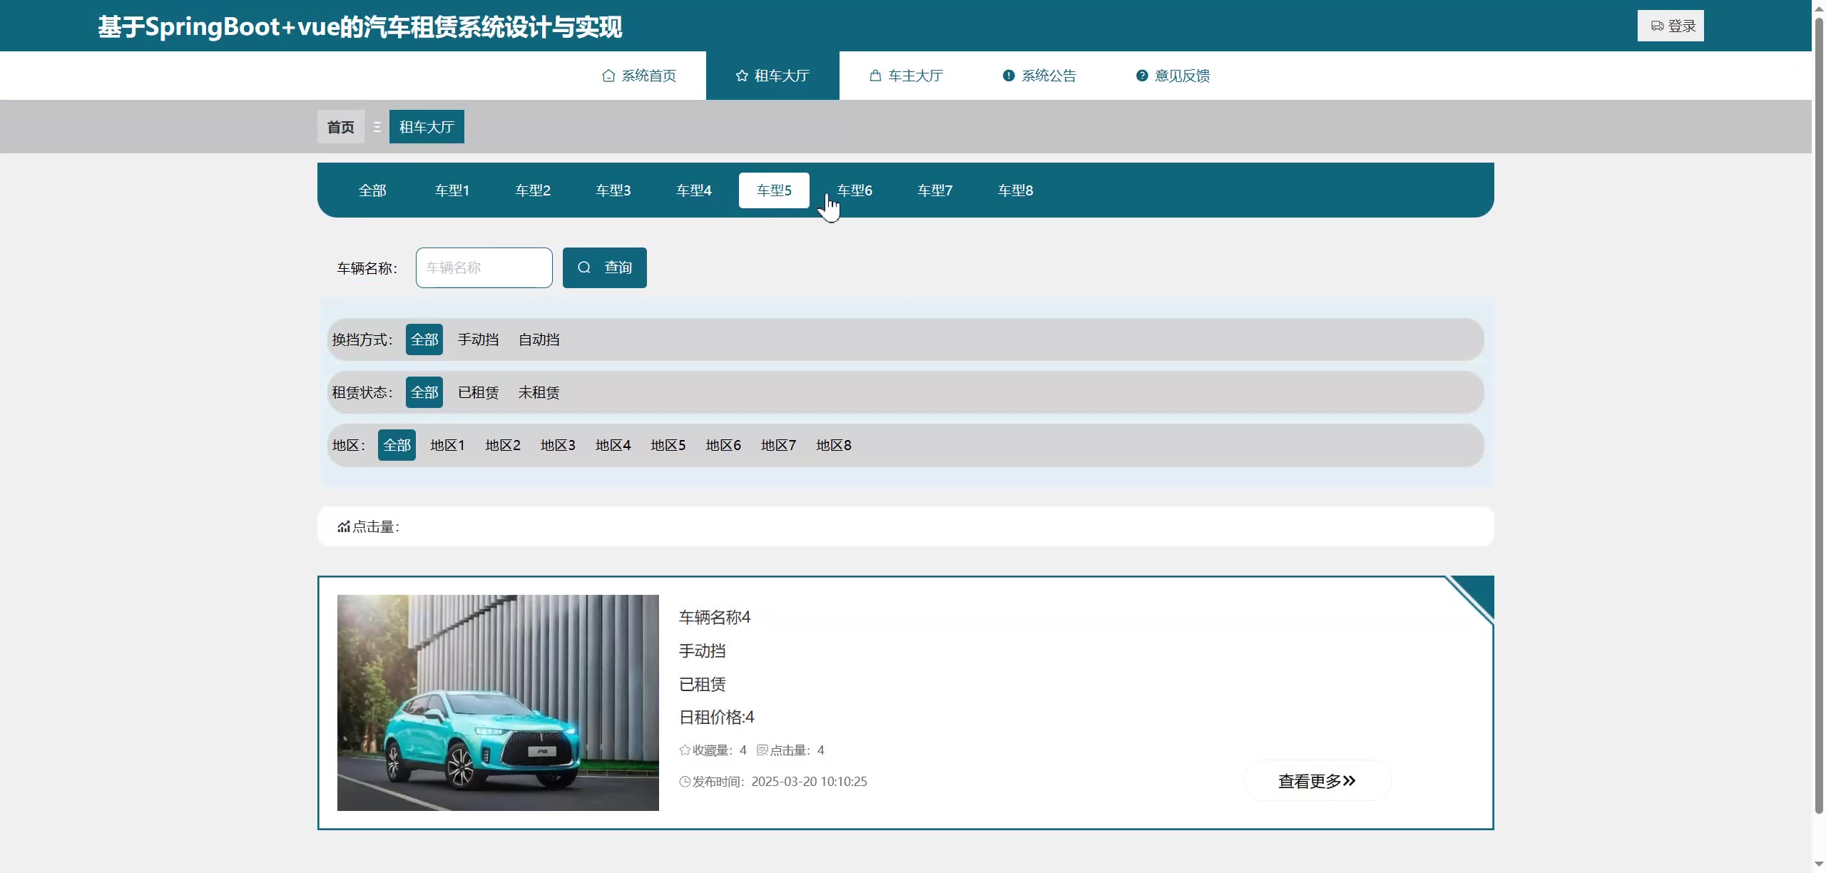Click the 车辆名称 search input field
Viewport: 1826px width, 873px height.
tap(484, 267)
